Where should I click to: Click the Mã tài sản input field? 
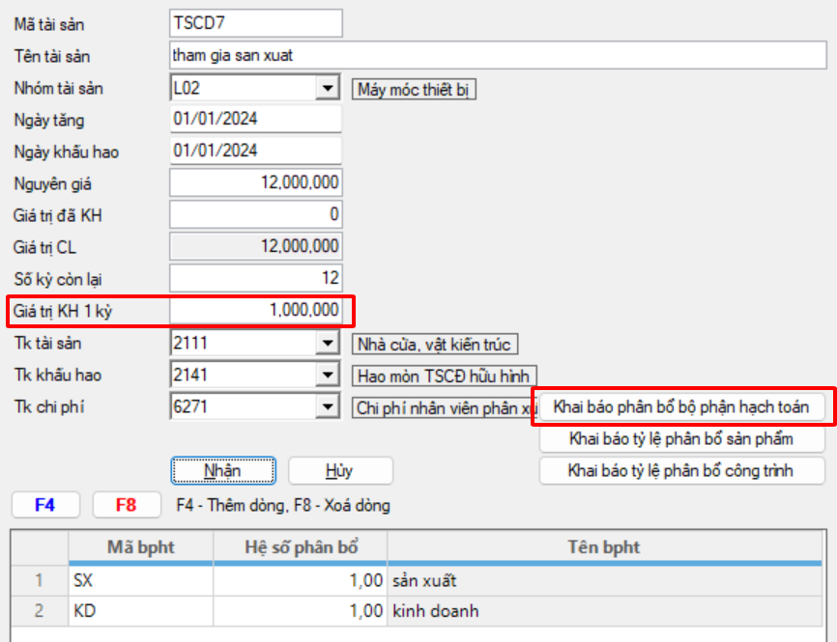pyautogui.click(x=255, y=23)
